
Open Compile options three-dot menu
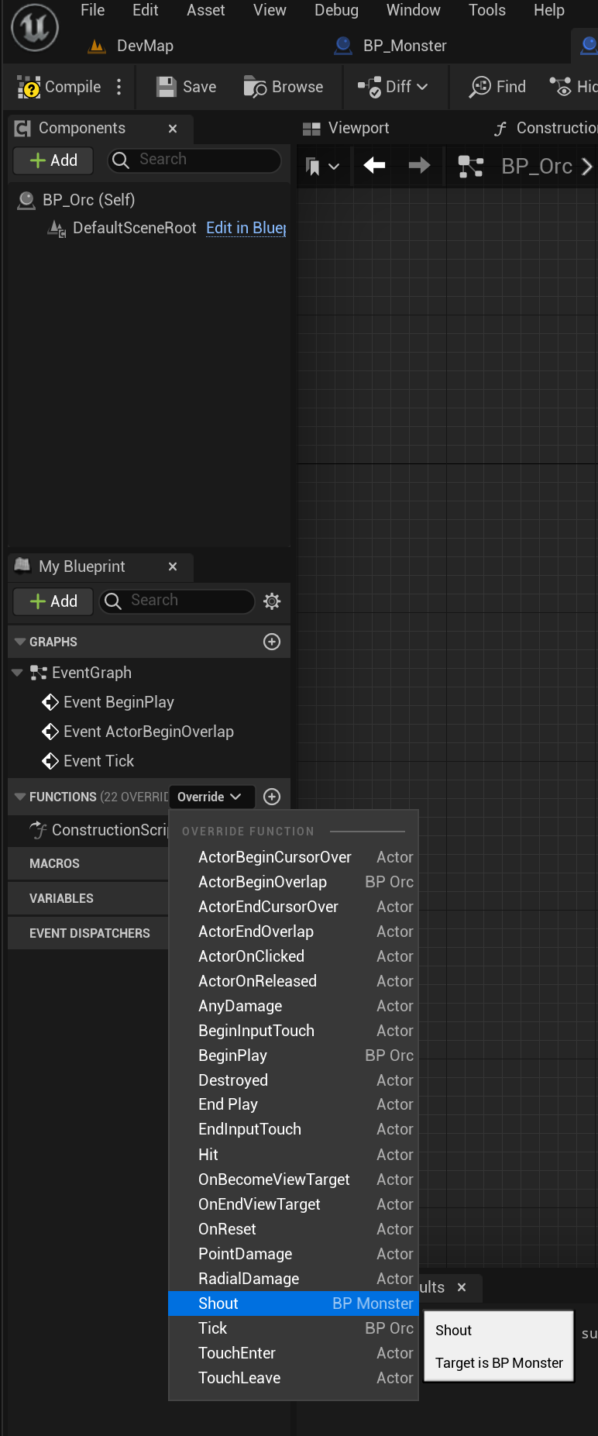[x=119, y=87]
